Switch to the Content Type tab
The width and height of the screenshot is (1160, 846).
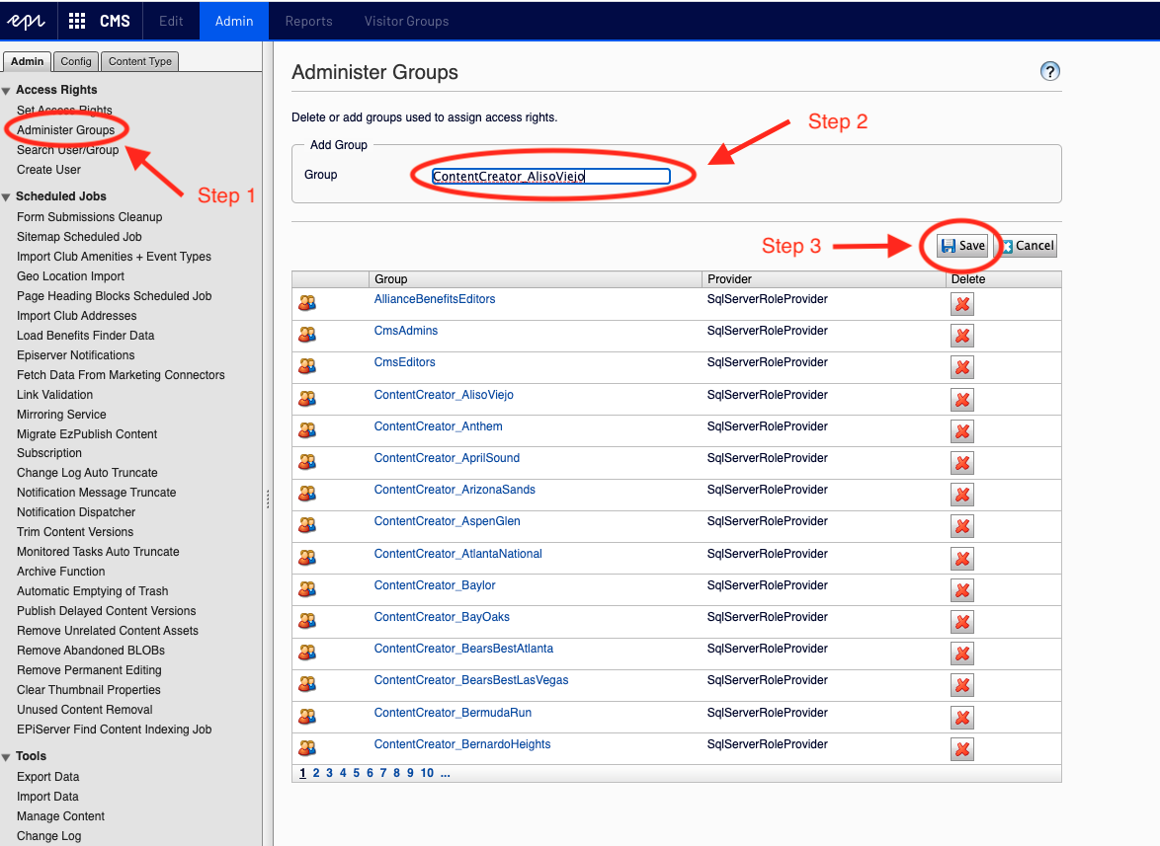(140, 61)
